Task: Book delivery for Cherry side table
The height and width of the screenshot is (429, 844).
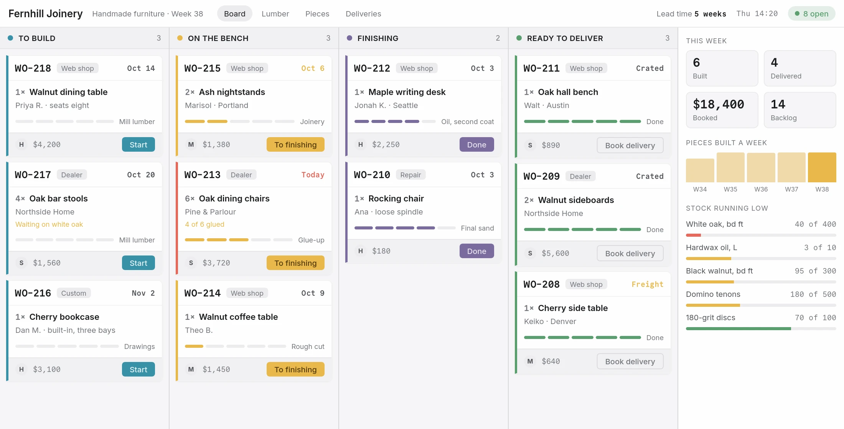Action: click(630, 361)
